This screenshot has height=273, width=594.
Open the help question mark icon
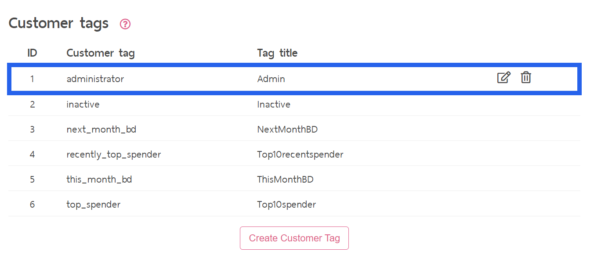click(x=125, y=24)
